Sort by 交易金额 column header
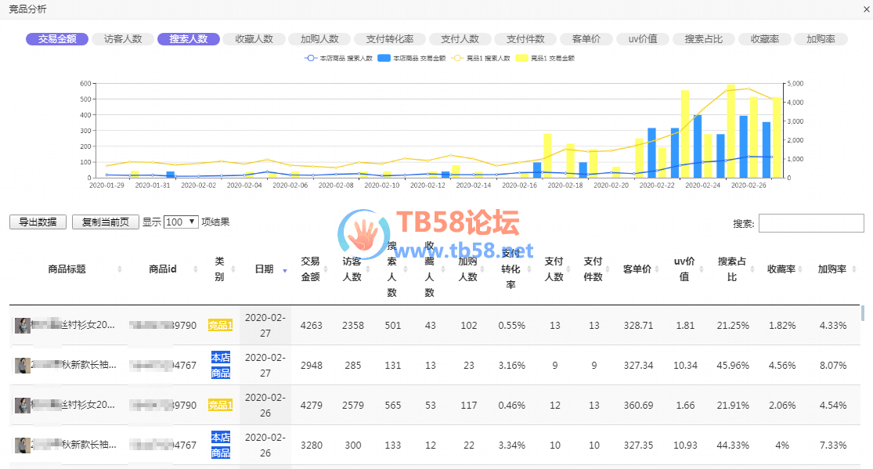This screenshot has height=469, width=873. pos(310,269)
